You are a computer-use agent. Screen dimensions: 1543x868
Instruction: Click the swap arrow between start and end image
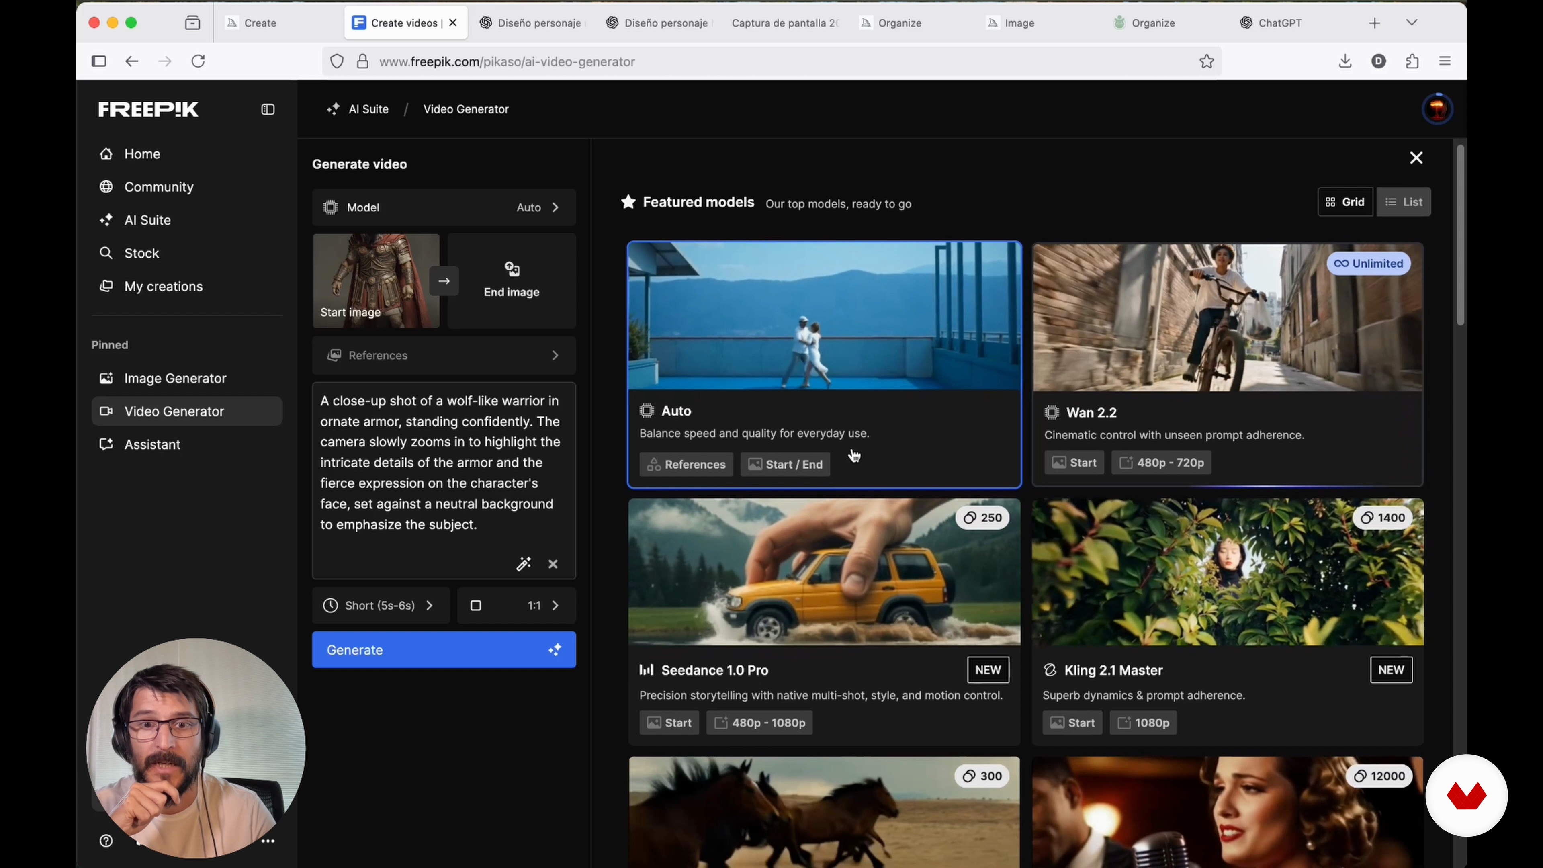pyautogui.click(x=444, y=281)
